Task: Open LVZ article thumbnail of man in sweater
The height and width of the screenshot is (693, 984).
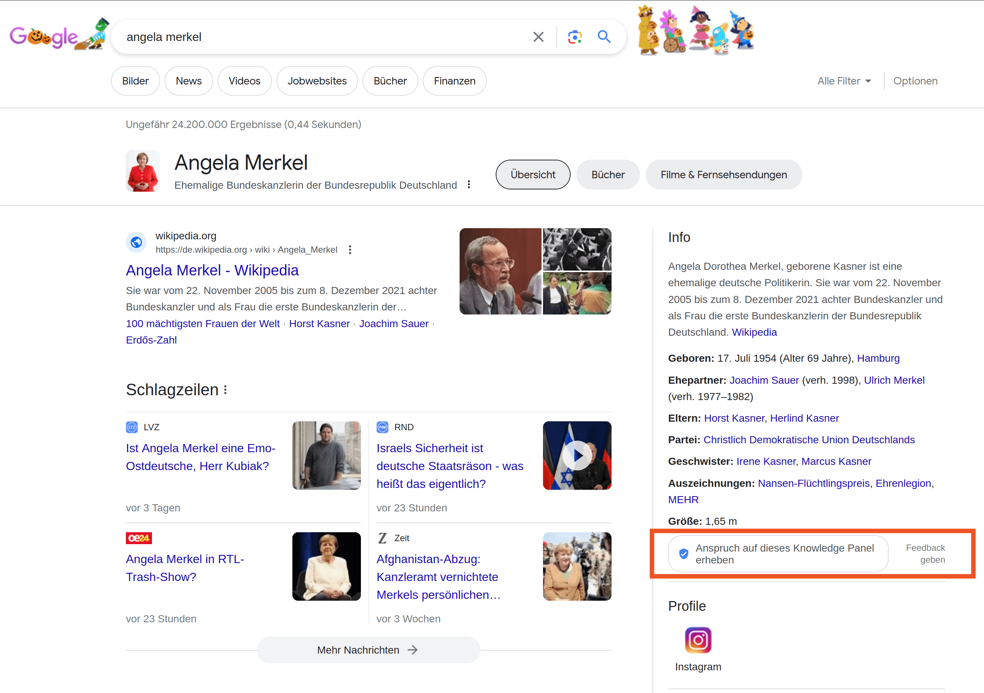Action: click(326, 455)
